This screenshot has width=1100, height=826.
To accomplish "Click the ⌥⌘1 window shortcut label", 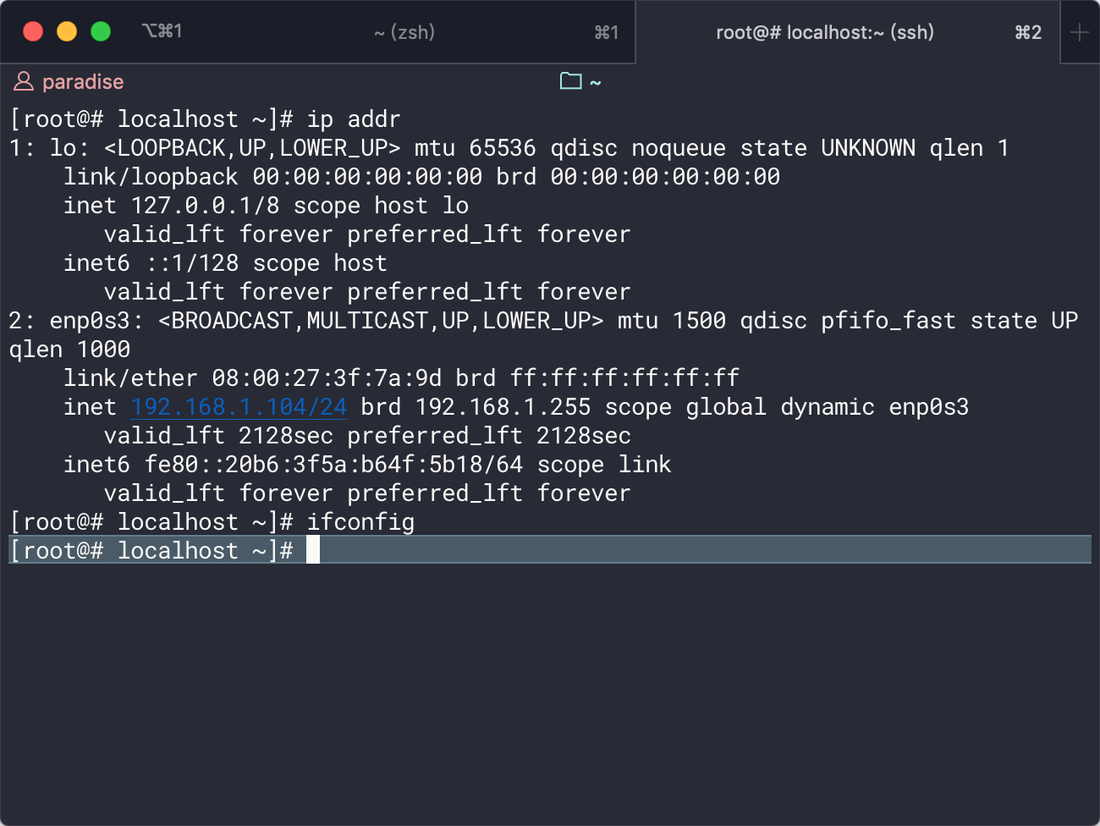I will click(162, 31).
